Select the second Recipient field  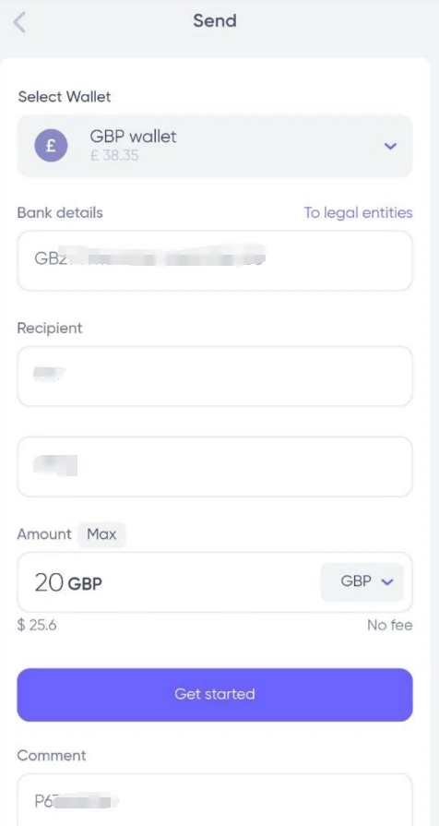[215, 466]
